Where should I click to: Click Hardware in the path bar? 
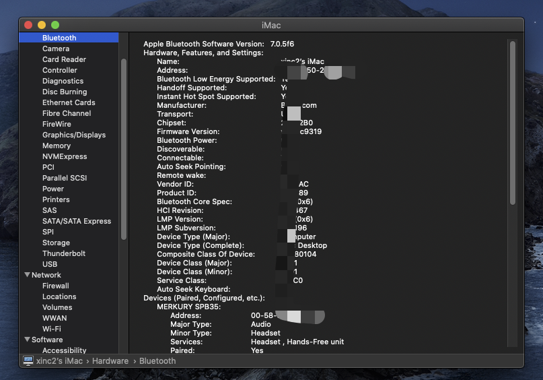(x=110, y=361)
